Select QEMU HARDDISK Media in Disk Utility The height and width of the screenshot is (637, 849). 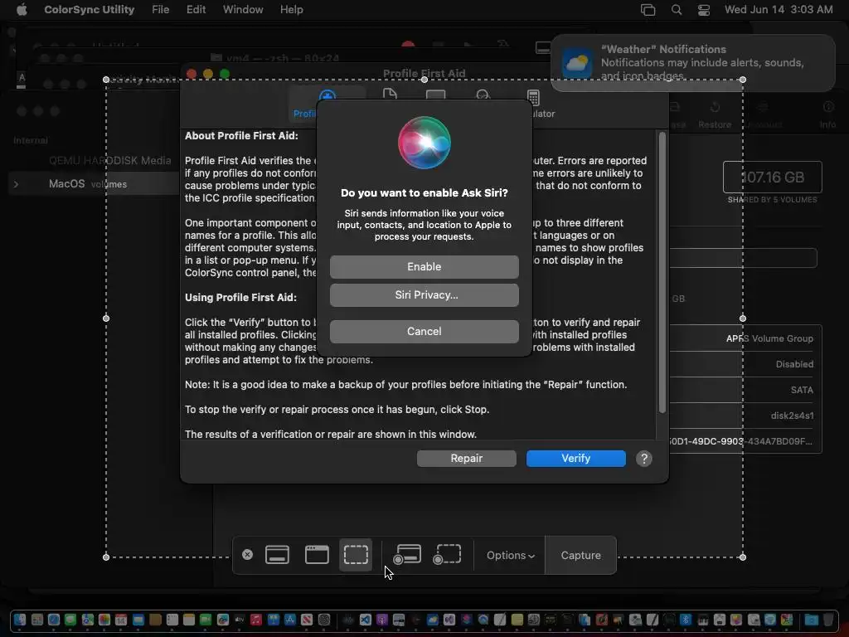[x=110, y=160]
